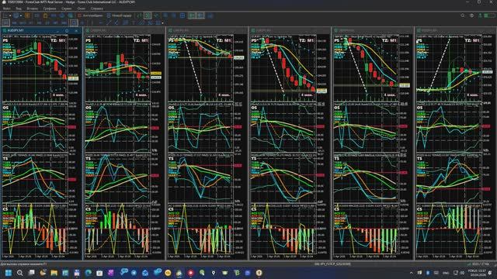Click the last icon in first toolbar row

(x=210, y=15)
